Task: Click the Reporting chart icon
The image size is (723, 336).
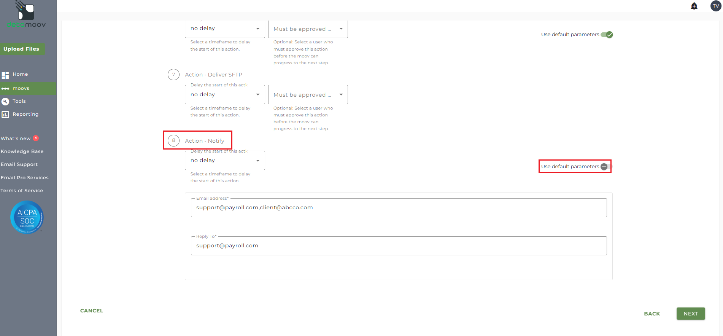Action: click(x=5, y=115)
